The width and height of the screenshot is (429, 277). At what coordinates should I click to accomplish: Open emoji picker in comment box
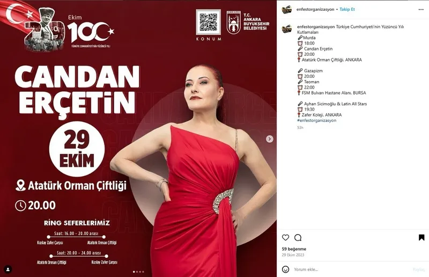tap(285, 269)
